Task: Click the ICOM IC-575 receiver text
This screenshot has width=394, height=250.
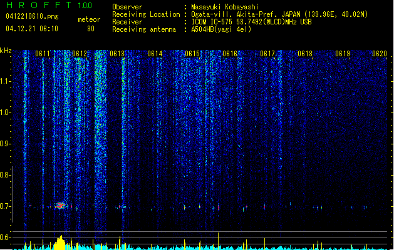Action: 251,22
